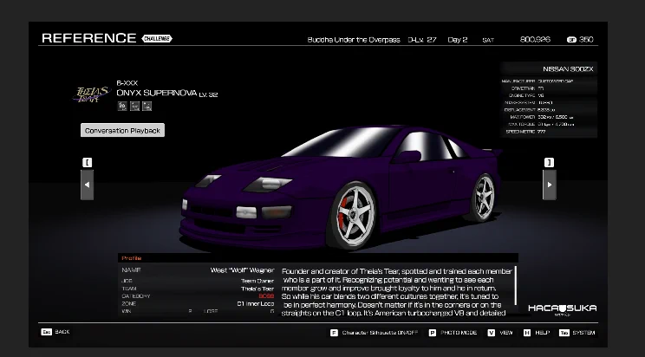
Task: Click the D-Lv. 27 indicator
Action: [421, 40]
